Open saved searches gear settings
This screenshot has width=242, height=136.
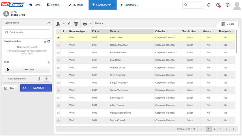[49, 41]
